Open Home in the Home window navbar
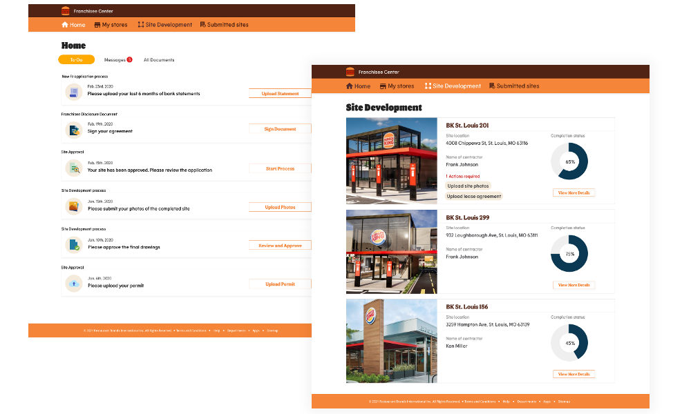691x414 pixels. [74, 25]
